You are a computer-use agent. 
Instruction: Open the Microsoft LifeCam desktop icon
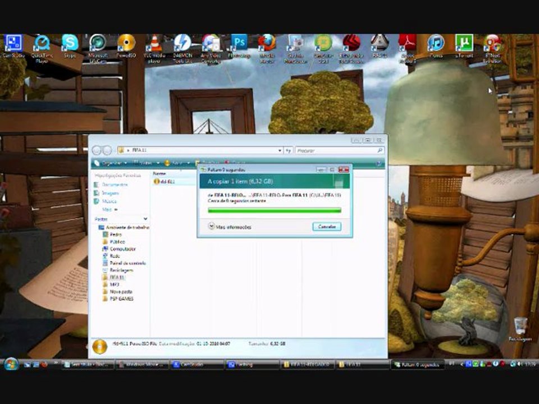point(98,49)
